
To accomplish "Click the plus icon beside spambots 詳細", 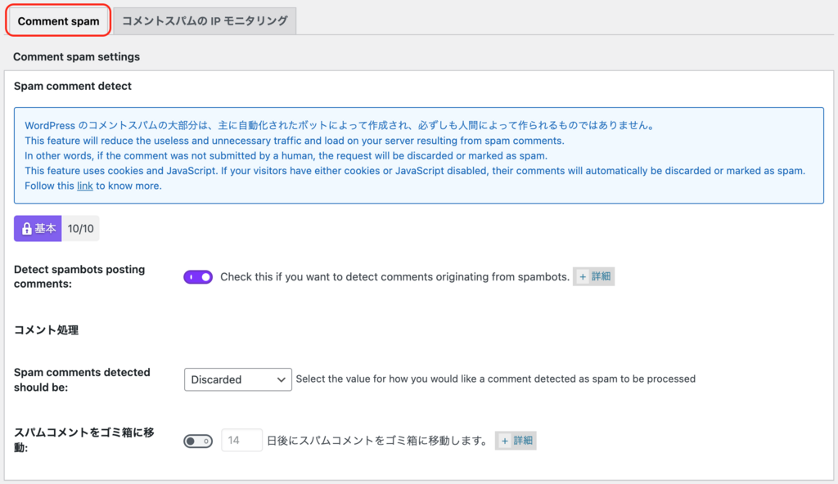I will pos(583,276).
